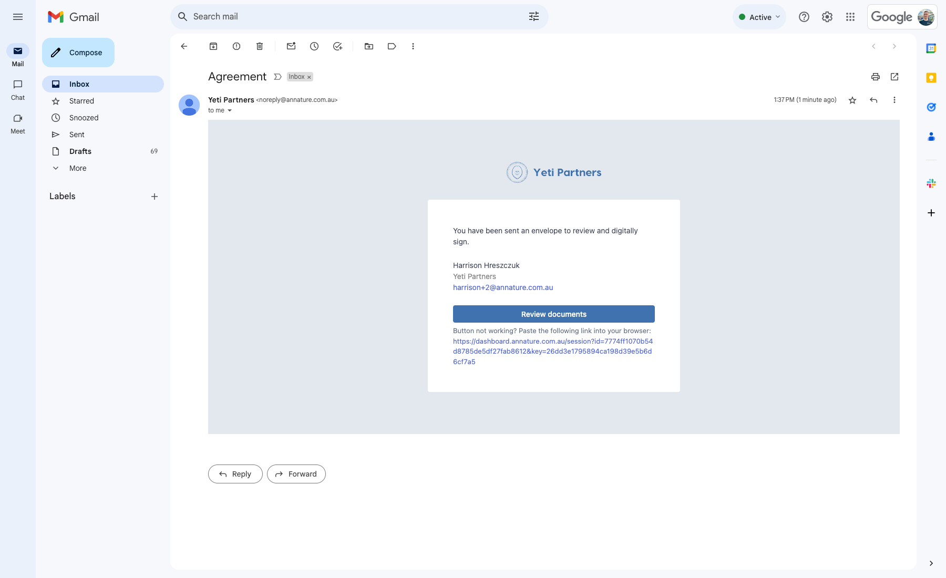946x578 pixels.
Task: Remove the Inbox label chip
Action: tap(309, 77)
